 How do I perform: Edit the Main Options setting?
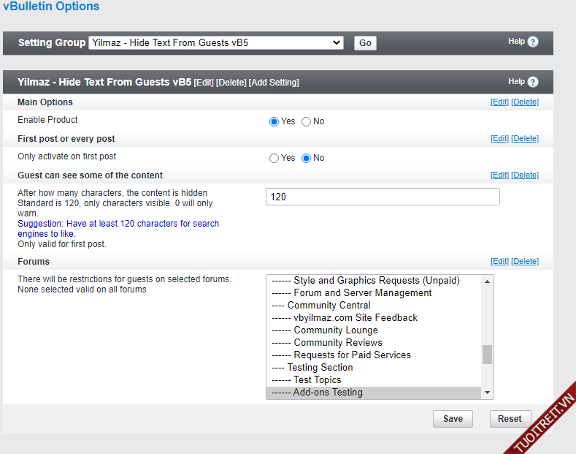tap(499, 102)
